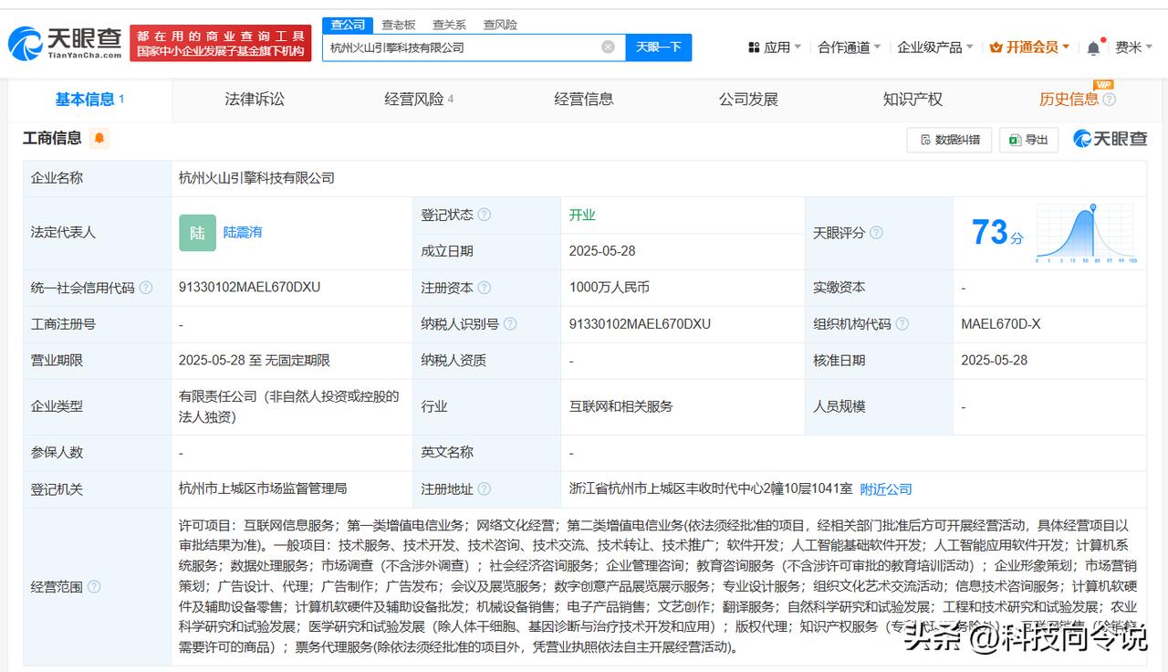Click help icon next to 天眼评分
Image resolution: width=1168 pixels, height=672 pixels.
point(876,233)
